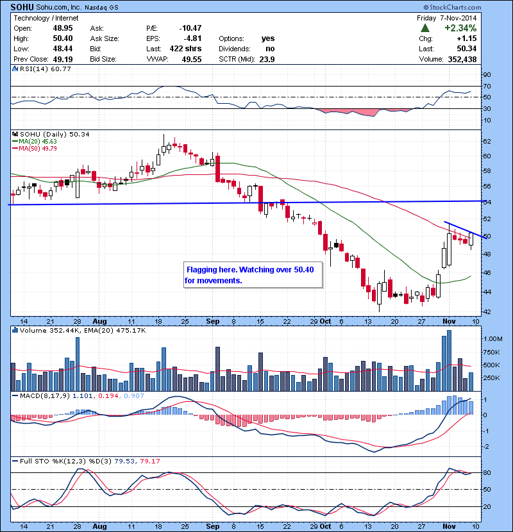This screenshot has width=513, height=532.
Task: Click the SCTR (Mid) value 23.9
Action: coord(267,60)
